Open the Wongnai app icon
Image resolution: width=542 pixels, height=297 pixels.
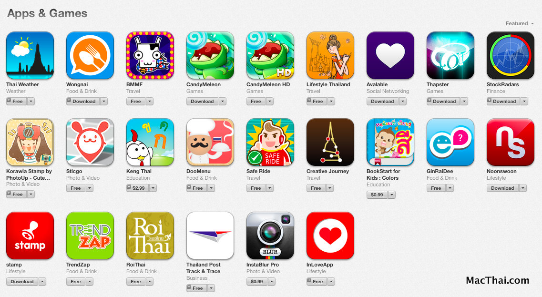[x=90, y=55]
